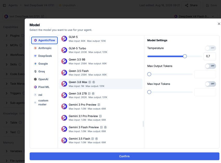Expand the Variables section

pos(6,151)
